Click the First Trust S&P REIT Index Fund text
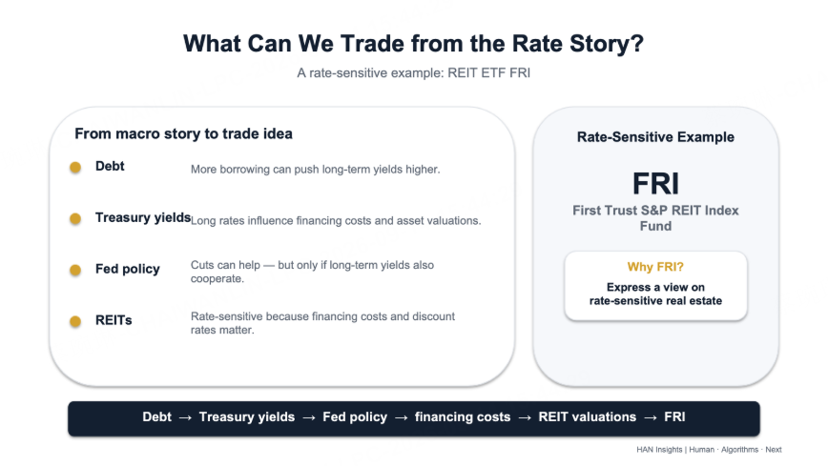This screenshot has width=828, height=466. click(x=655, y=218)
